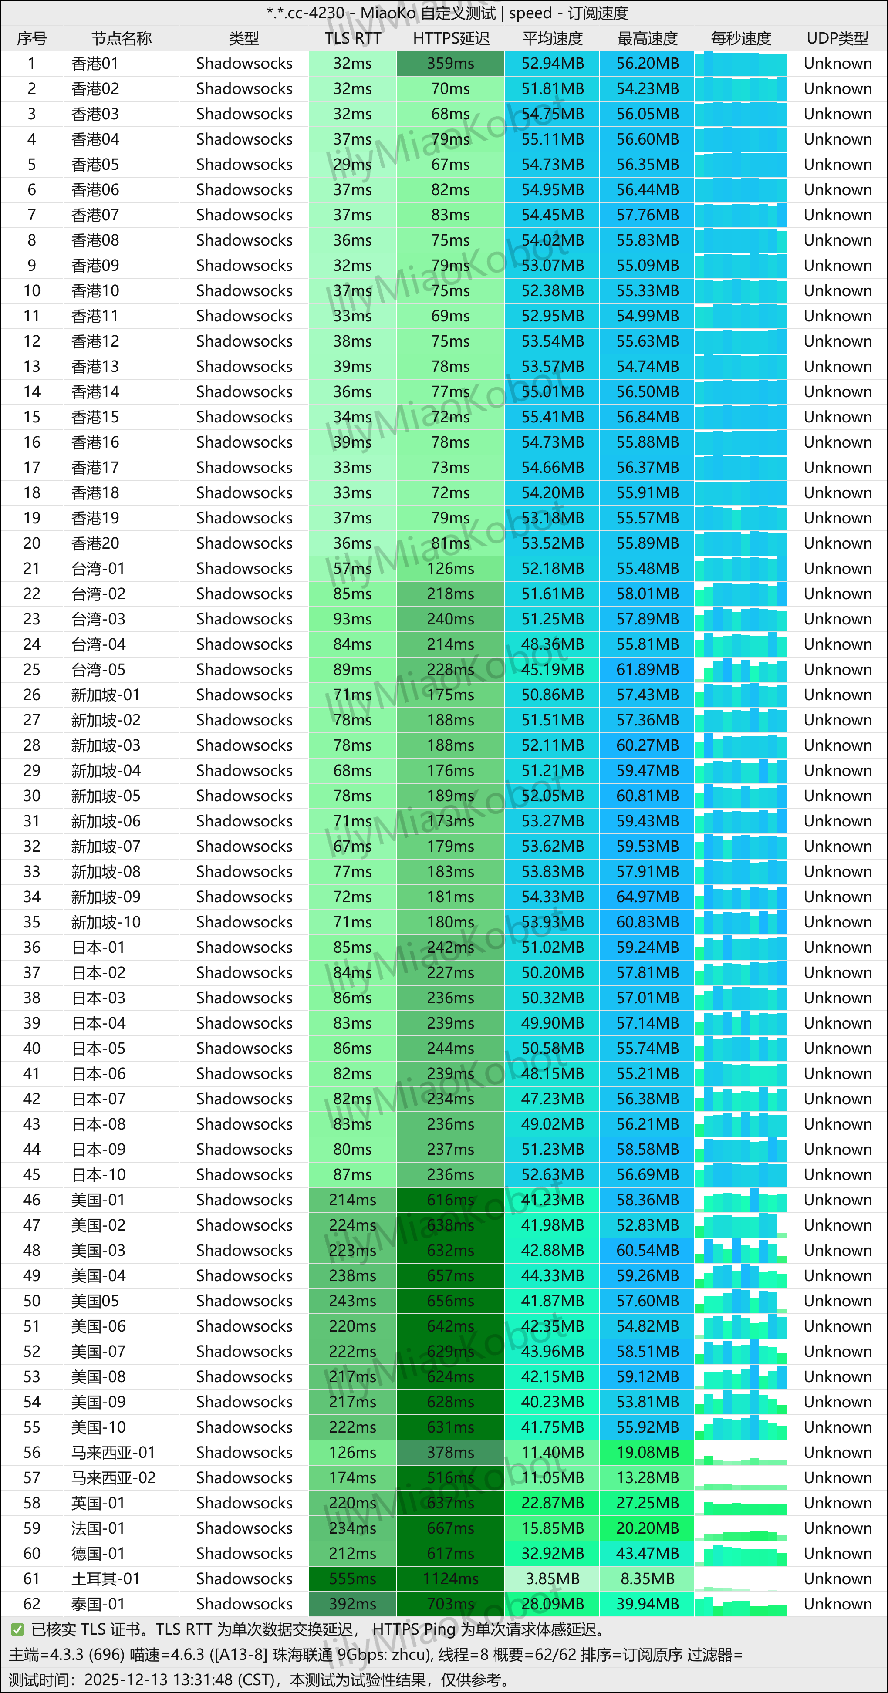Viewport: 888px width, 1693px height.
Task: Click the title text MiaoKo 自定义测试
Action: pyautogui.click(x=427, y=13)
